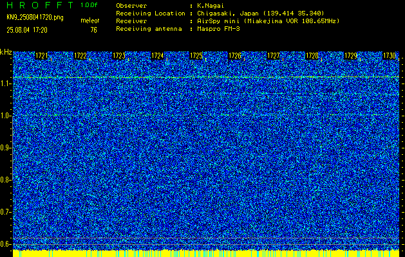405x257 pixels.
Task: Select the 1729 time marker label
Action: pos(350,56)
